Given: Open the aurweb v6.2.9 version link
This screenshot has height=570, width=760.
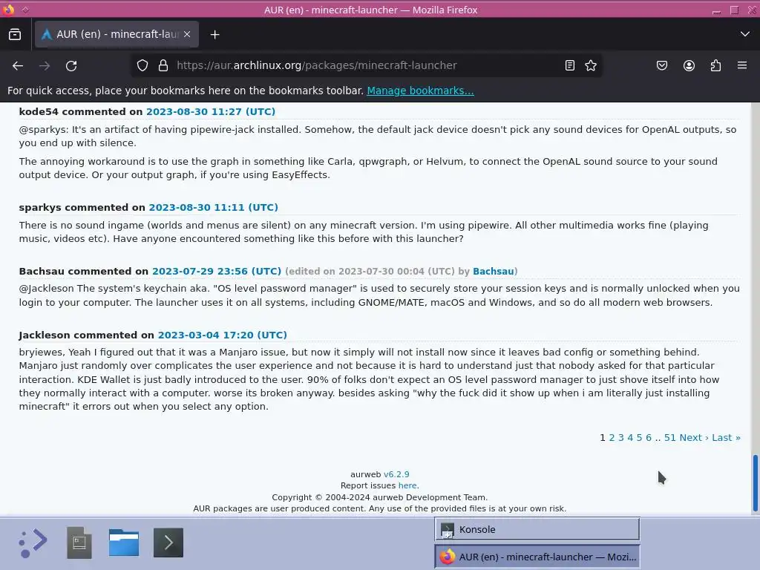Looking at the screenshot, I should (x=396, y=474).
